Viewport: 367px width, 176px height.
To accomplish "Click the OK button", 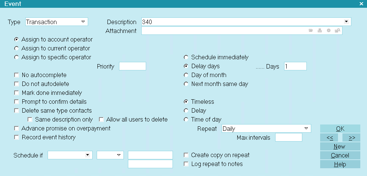I will pos(340,129).
